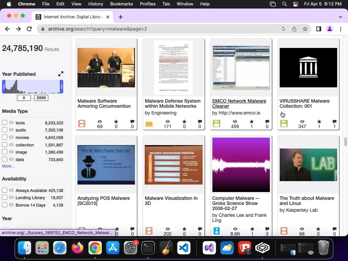Go back to the previous page
The image size is (348, 261).
pos(7,29)
